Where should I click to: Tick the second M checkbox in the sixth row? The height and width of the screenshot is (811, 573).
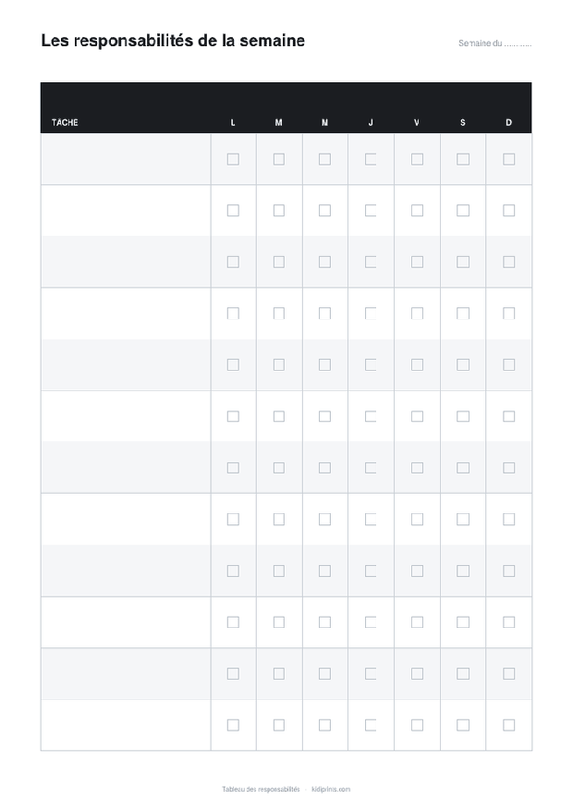(325, 416)
